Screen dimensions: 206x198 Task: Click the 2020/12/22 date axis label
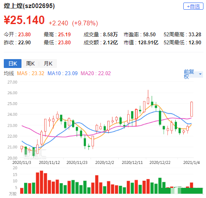[x=160, y=163]
